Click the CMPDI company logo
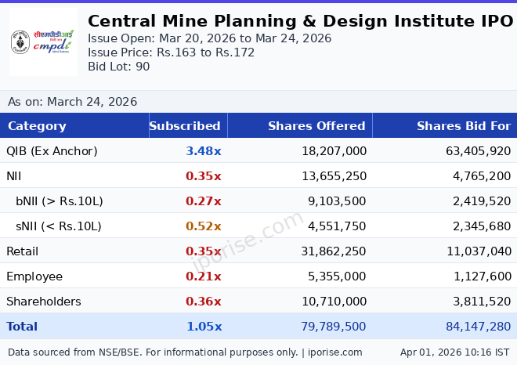The image size is (517, 365). 43,42
